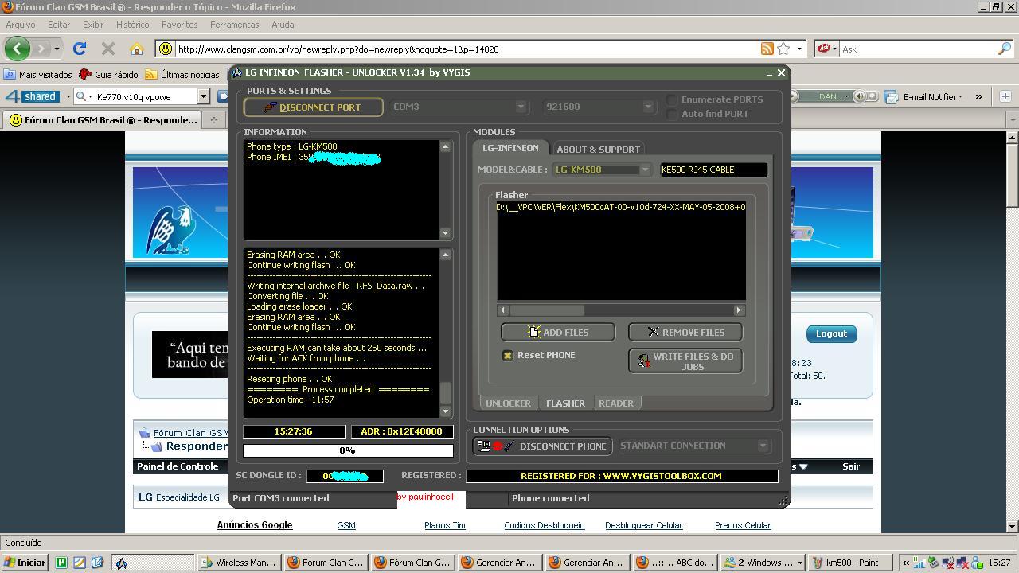
Task: Click the Stop loading icon
Action: coord(108,49)
